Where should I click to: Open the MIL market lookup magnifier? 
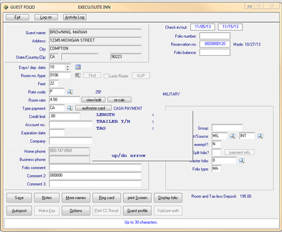(x=233, y=136)
